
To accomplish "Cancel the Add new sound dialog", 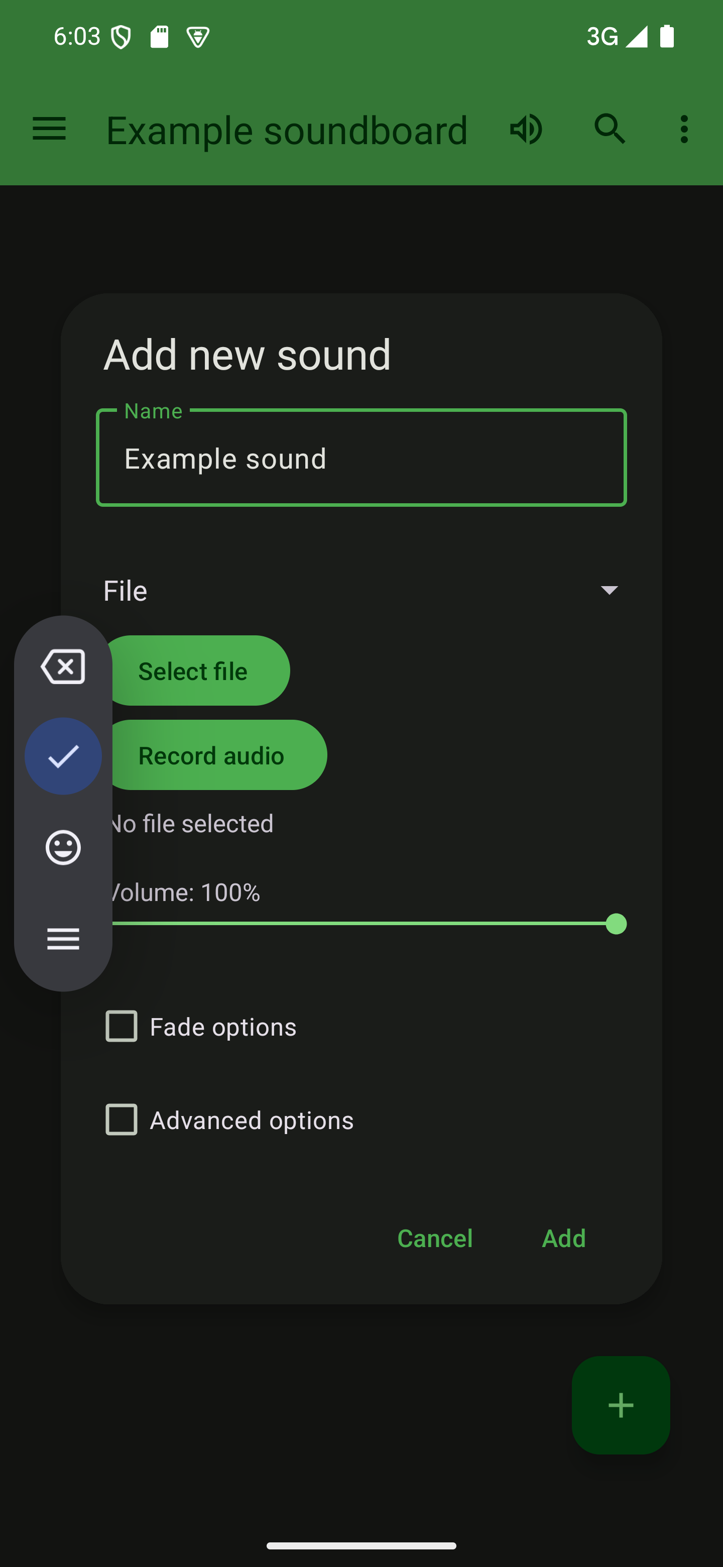I will (x=434, y=1238).
